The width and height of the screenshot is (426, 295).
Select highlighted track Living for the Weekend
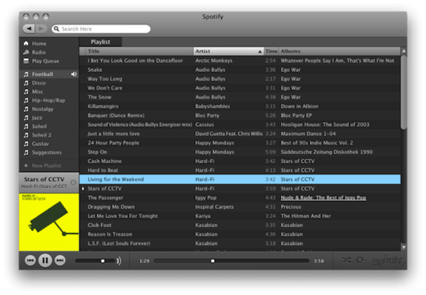coord(240,179)
